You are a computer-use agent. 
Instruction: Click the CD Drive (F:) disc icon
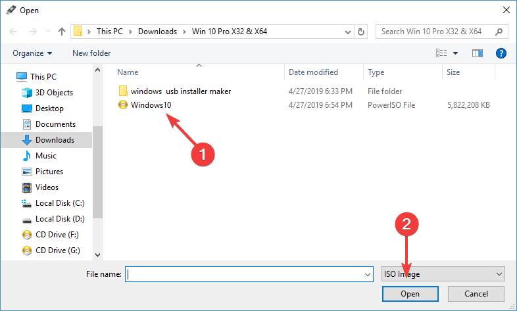click(x=27, y=235)
